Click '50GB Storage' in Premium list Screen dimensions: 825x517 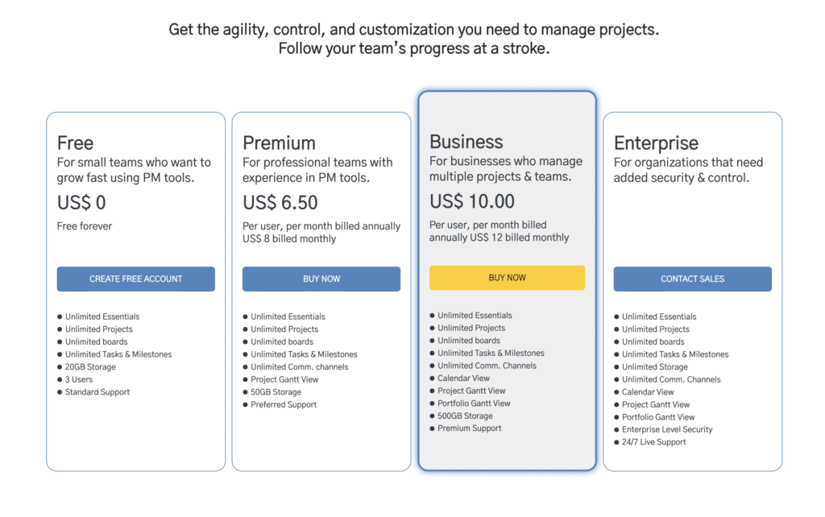(x=276, y=392)
